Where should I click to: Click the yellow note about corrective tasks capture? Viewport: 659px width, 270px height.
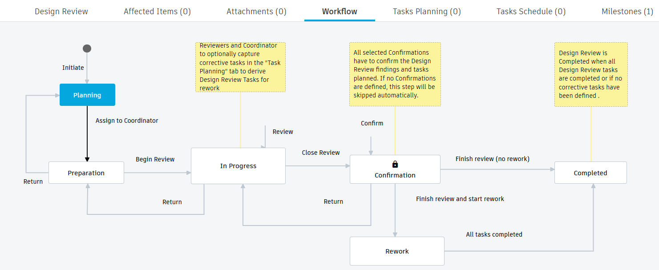point(240,67)
